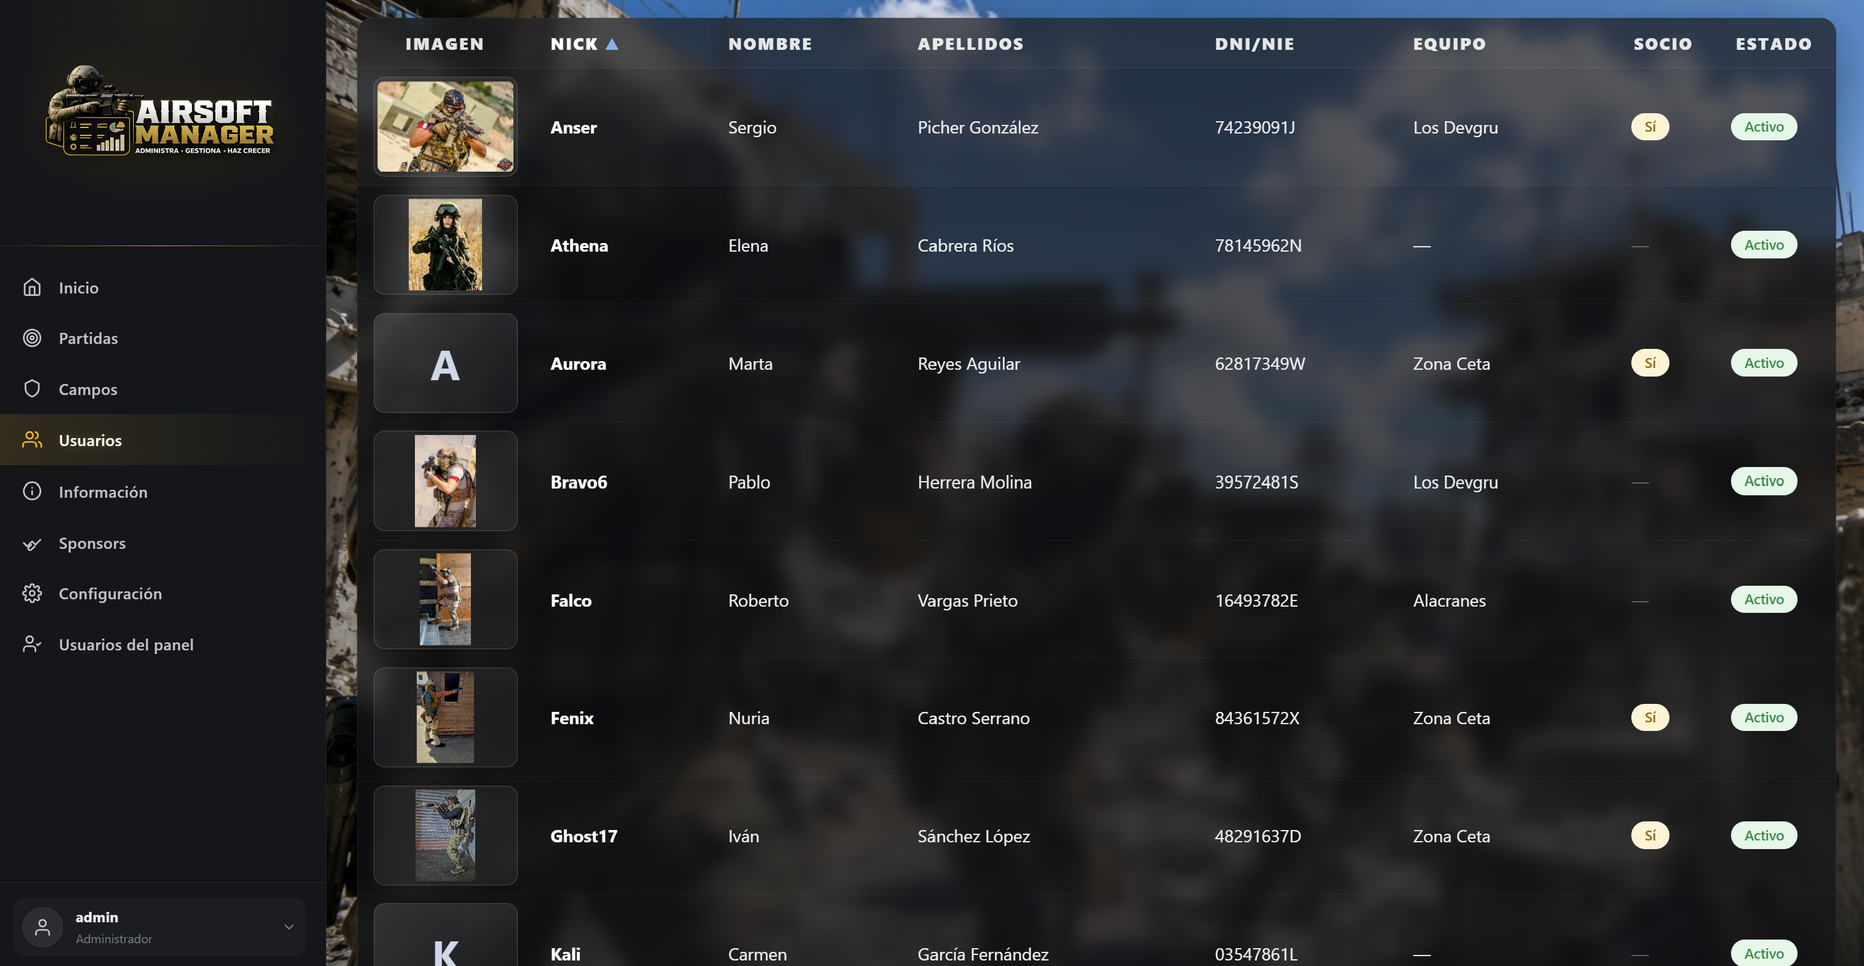Screen dimensions: 1864x966
Task: Select Sponsors in the sidebar
Action: tap(163, 543)
